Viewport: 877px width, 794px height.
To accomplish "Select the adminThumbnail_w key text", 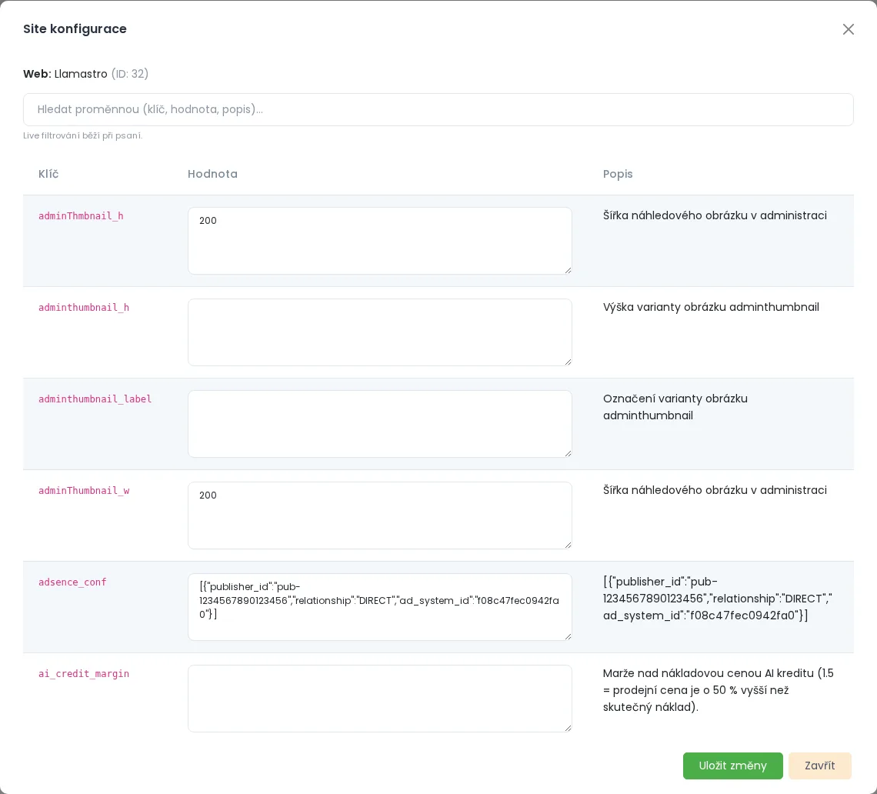I will coord(84,491).
